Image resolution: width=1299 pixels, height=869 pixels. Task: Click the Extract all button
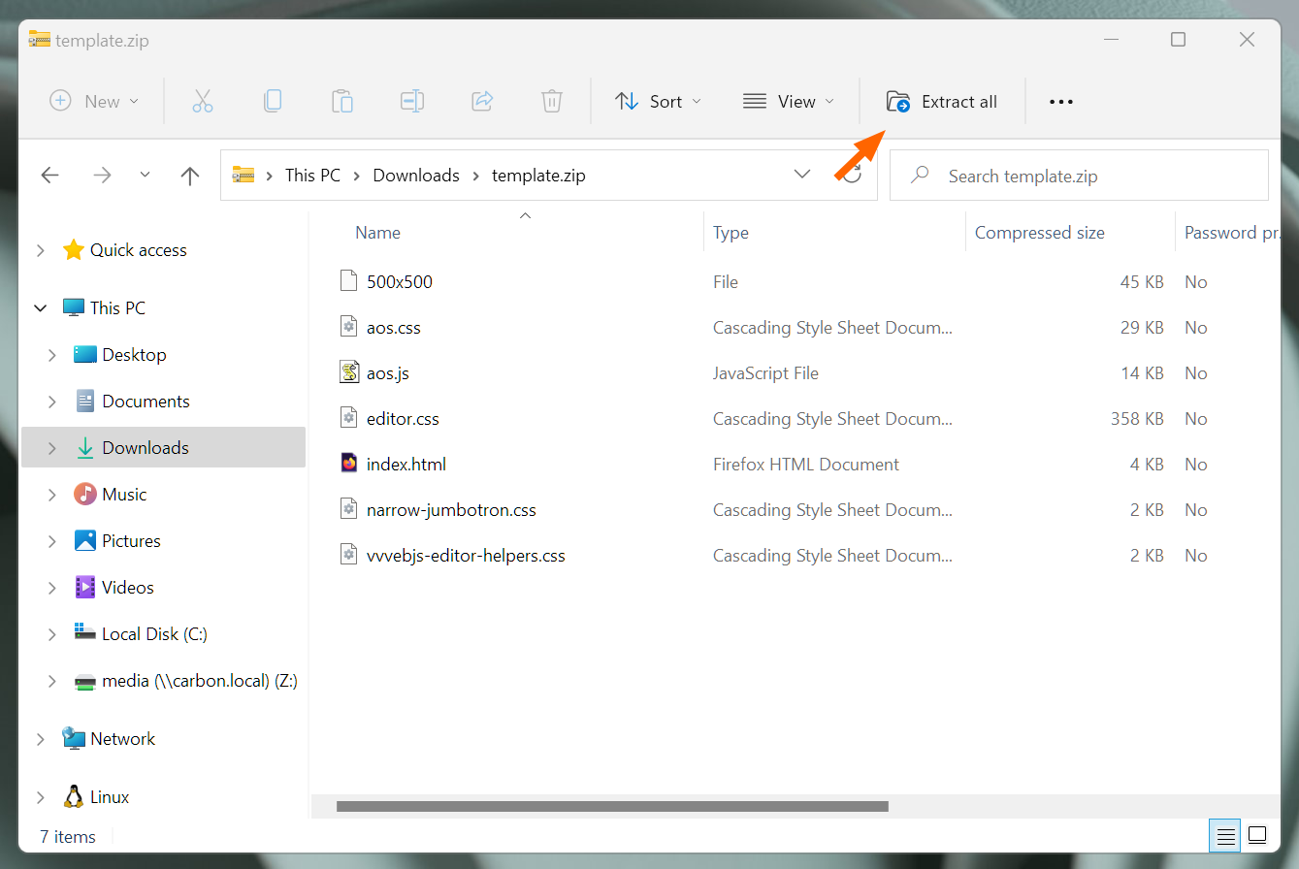click(941, 102)
